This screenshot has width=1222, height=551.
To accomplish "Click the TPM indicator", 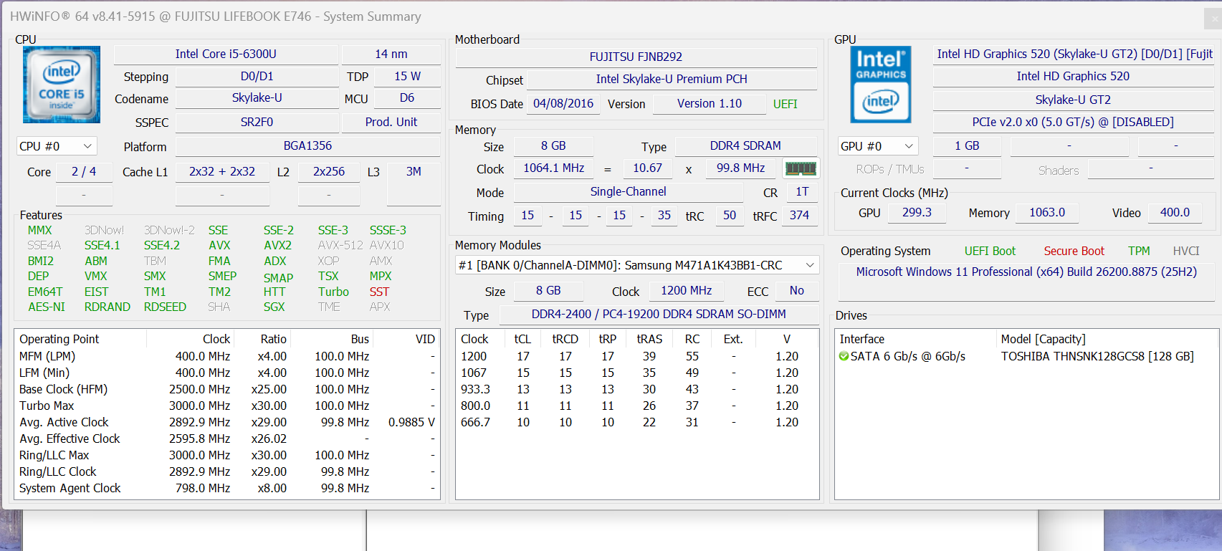I will (x=1139, y=251).
